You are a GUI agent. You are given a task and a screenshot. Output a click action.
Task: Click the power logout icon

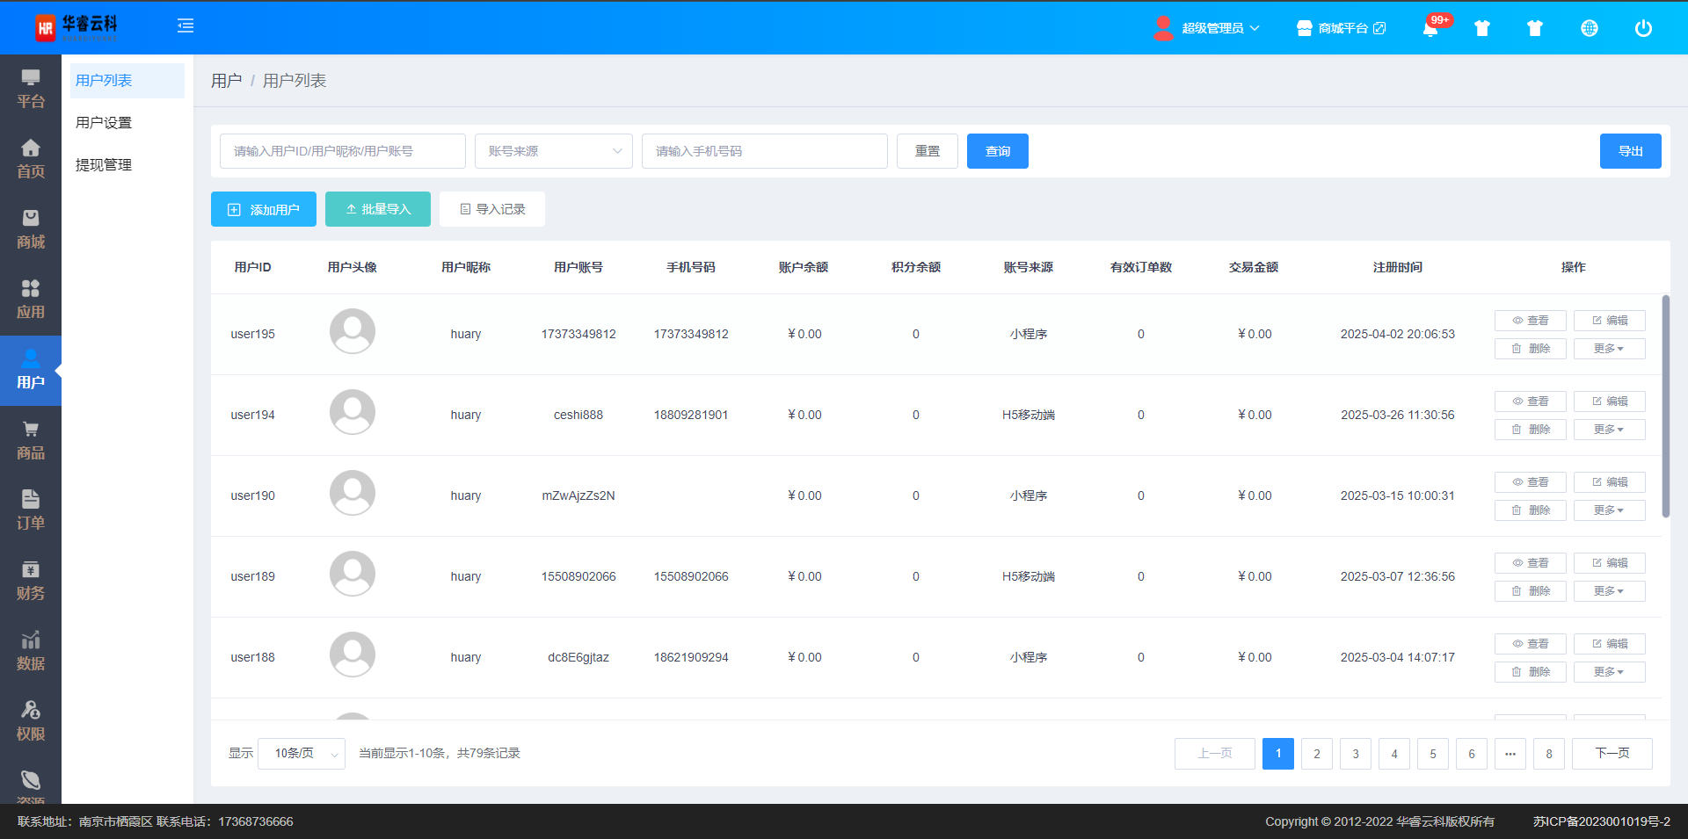[x=1642, y=28]
